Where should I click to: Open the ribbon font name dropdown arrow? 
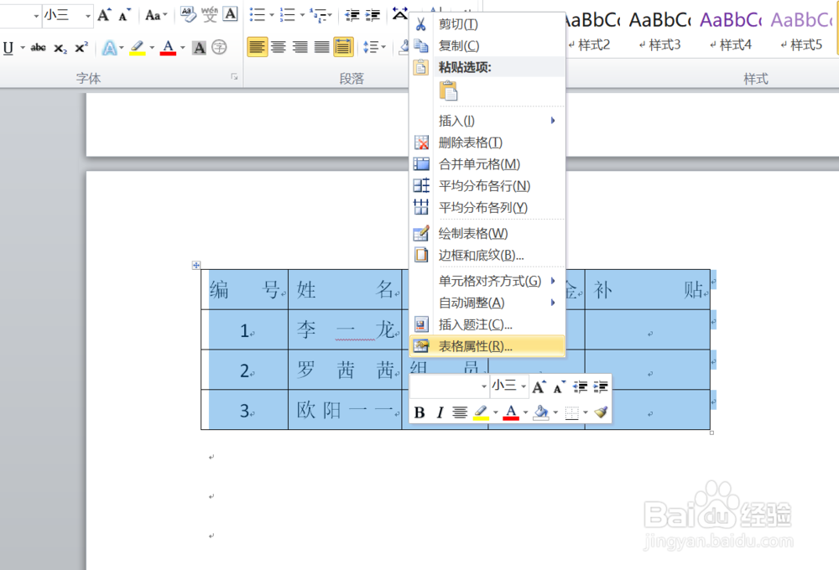(36, 16)
